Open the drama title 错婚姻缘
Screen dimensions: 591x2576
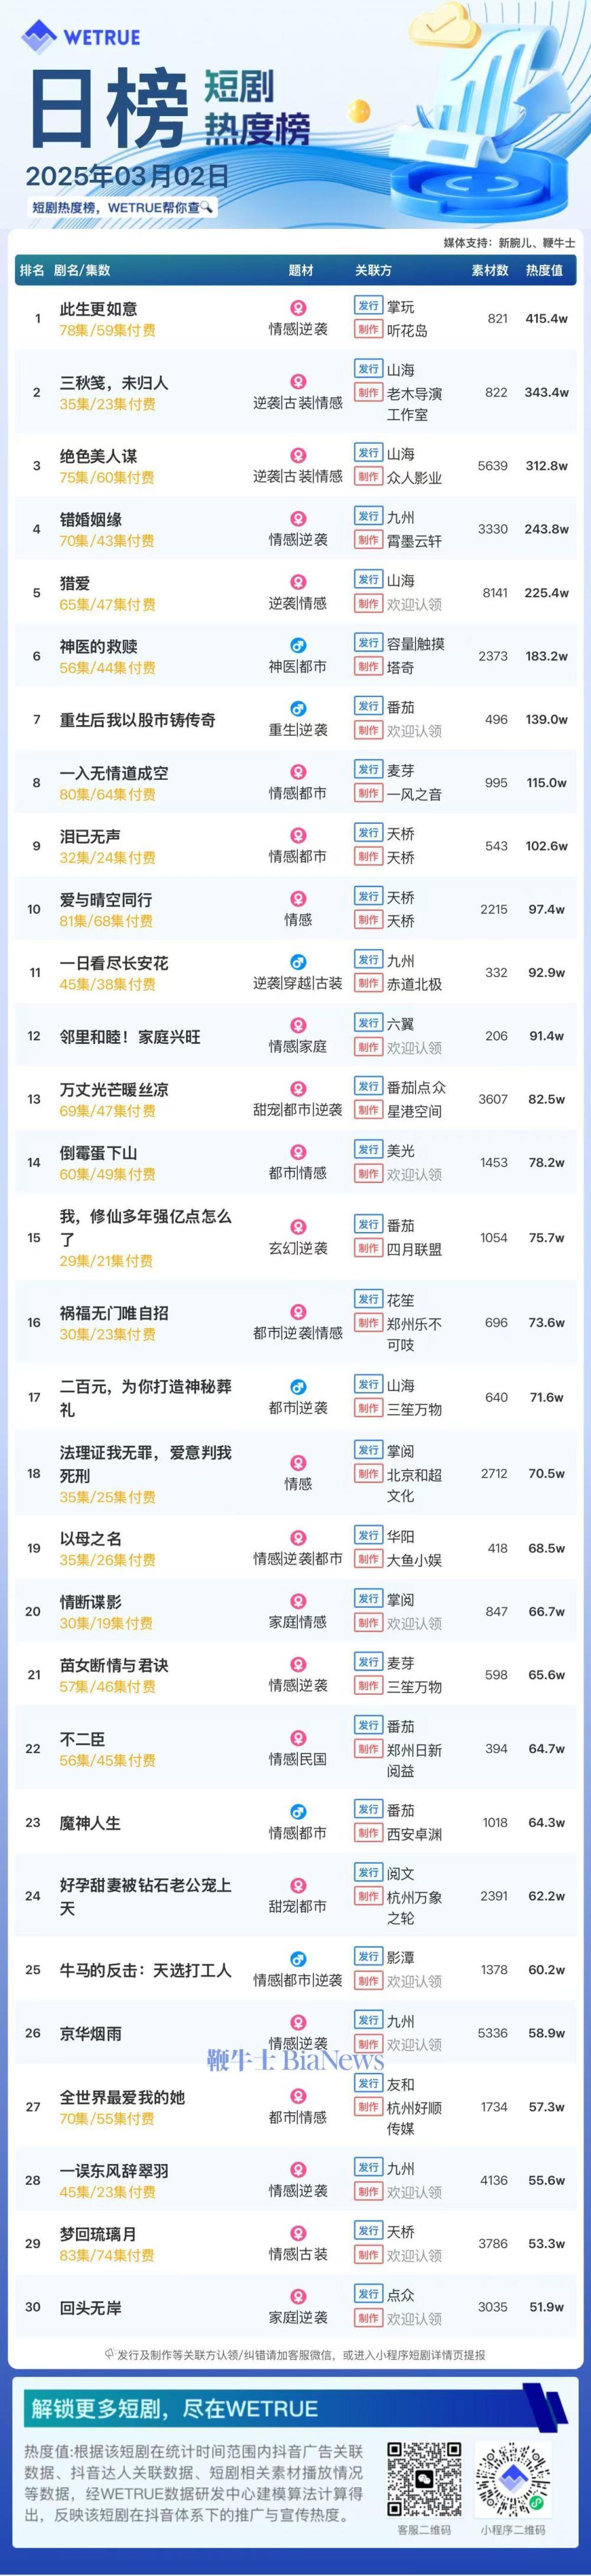coord(91,519)
